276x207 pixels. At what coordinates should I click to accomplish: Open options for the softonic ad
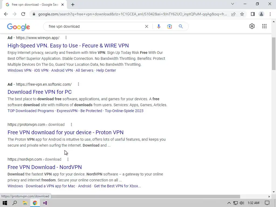click(x=78, y=84)
